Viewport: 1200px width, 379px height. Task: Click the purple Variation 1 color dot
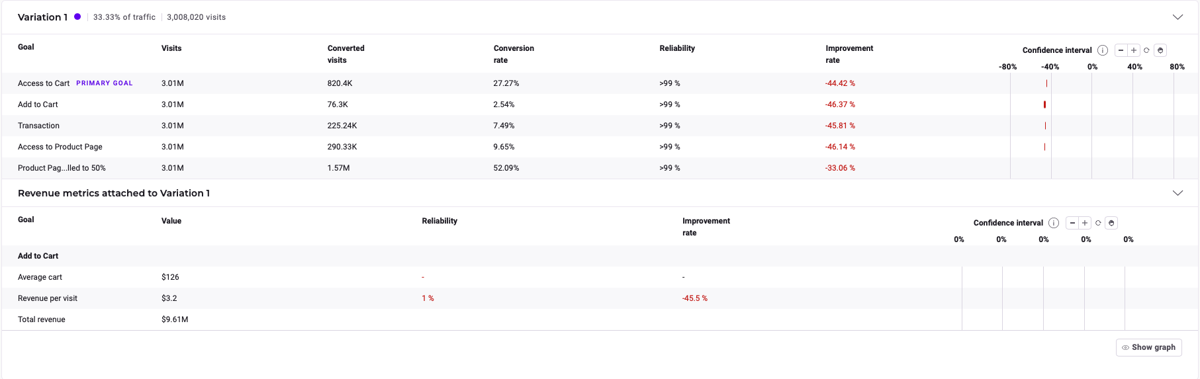coord(77,17)
